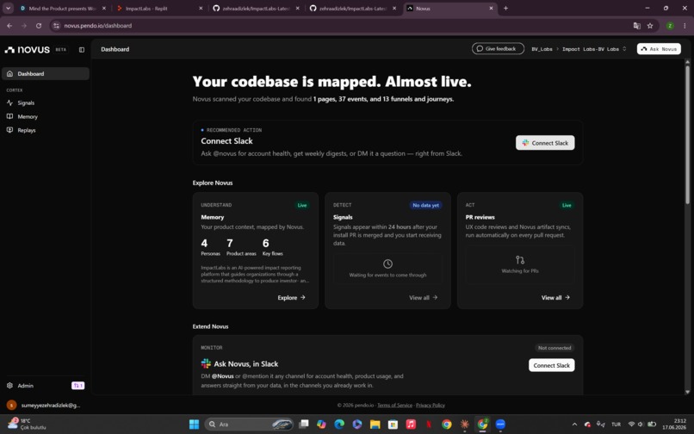Open the tab search dropdown arrow

pyautogui.click(x=8, y=8)
